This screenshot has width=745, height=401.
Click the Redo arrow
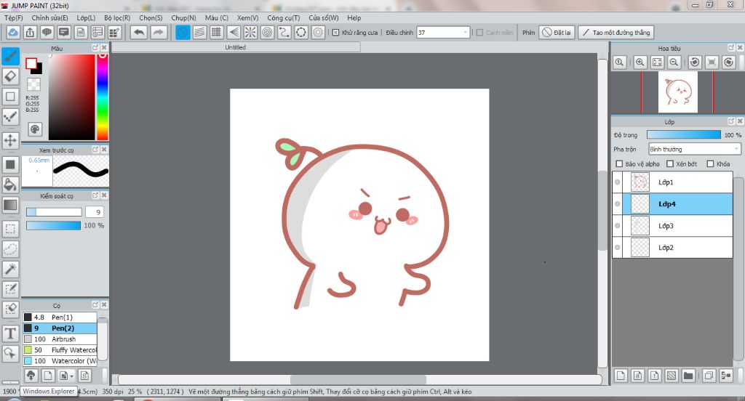click(158, 32)
